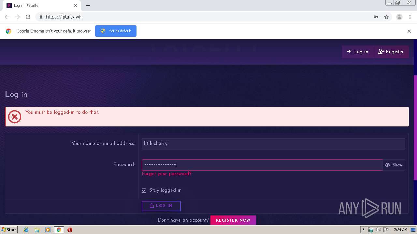This screenshot has width=417, height=234.
Task: Click the address bar URL
Action: point(64,17)
